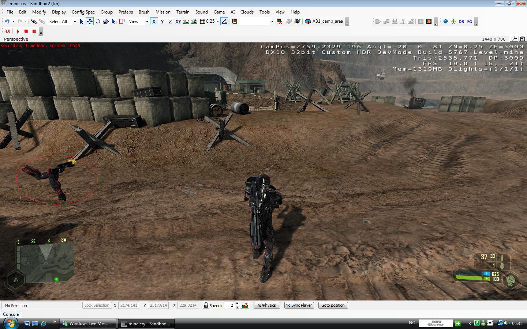The width and height of the screenshot is (527, 329).
Task: Start AVI playback with red play
Action: point(18,31)
